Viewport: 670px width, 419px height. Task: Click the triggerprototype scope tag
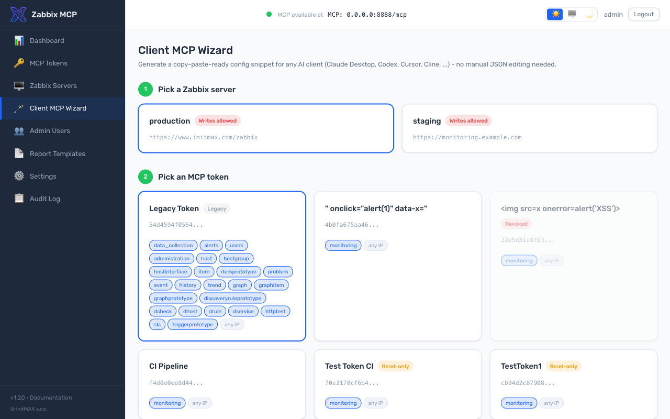point(193,324)
